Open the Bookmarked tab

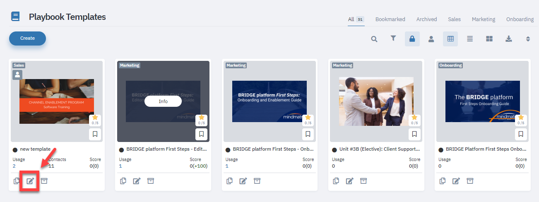click(390, 19)
